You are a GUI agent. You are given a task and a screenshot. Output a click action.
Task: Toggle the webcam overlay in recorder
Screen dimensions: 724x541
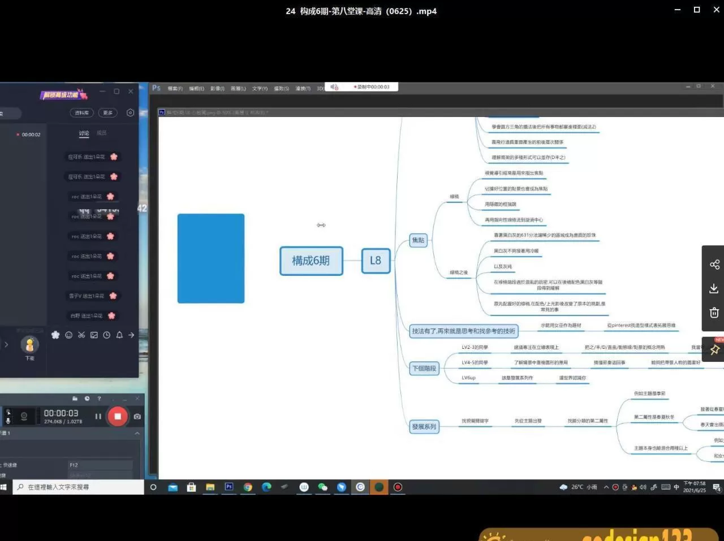tap(24, 417)
